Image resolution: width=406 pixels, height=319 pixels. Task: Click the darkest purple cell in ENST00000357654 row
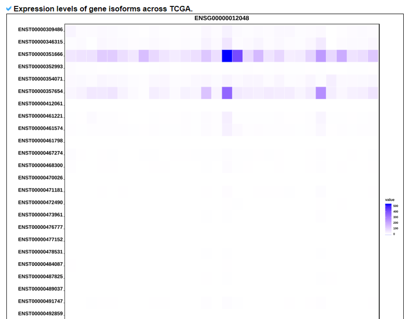227,93
